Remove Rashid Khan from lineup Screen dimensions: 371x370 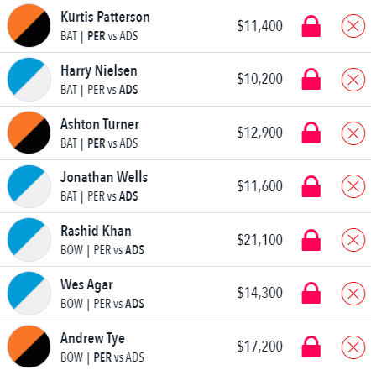(x=353, y=240)
